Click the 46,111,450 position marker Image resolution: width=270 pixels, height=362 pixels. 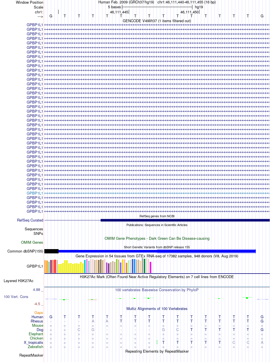click(190, 12)
